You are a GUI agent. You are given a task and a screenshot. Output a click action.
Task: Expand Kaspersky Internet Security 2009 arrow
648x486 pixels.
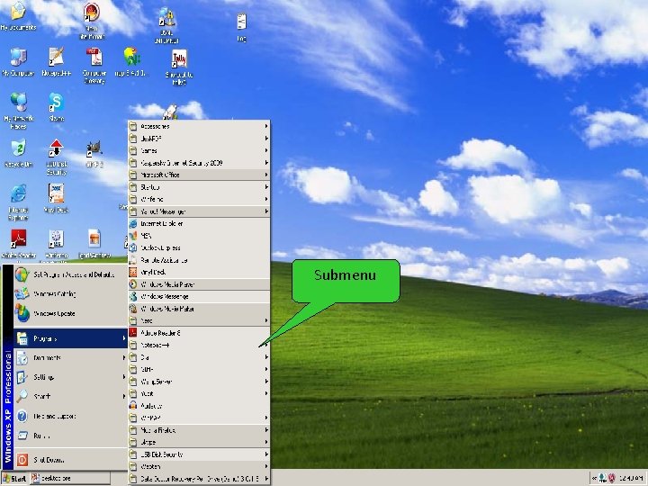pos(266,162)
